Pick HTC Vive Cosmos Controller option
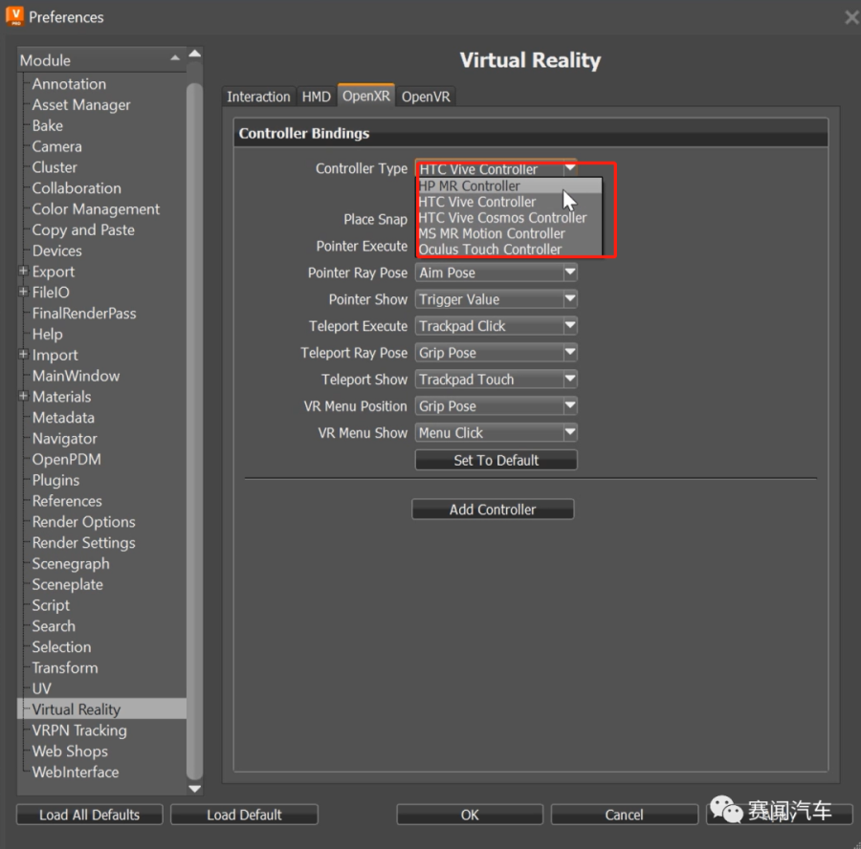The image size is (861, 849). point(502,218)
